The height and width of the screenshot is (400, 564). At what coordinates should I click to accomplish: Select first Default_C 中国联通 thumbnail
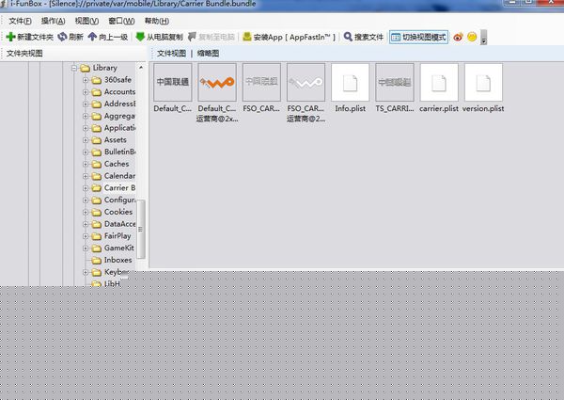tap(173, 83)
